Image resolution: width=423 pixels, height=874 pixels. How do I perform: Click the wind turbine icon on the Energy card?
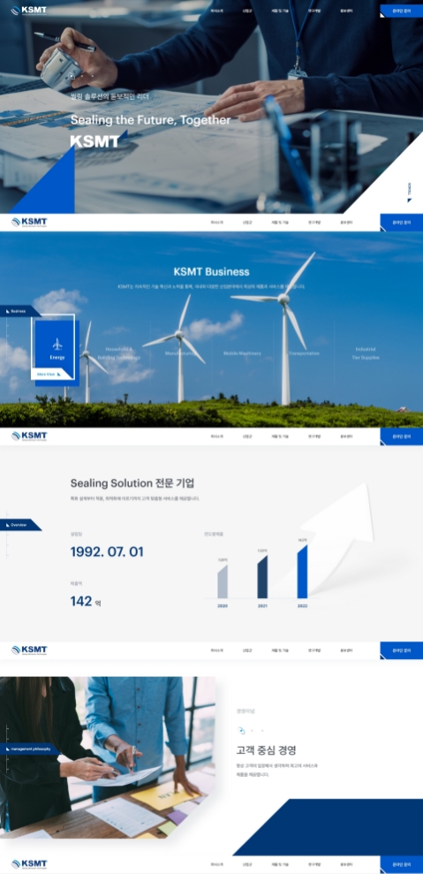(57, 344)
